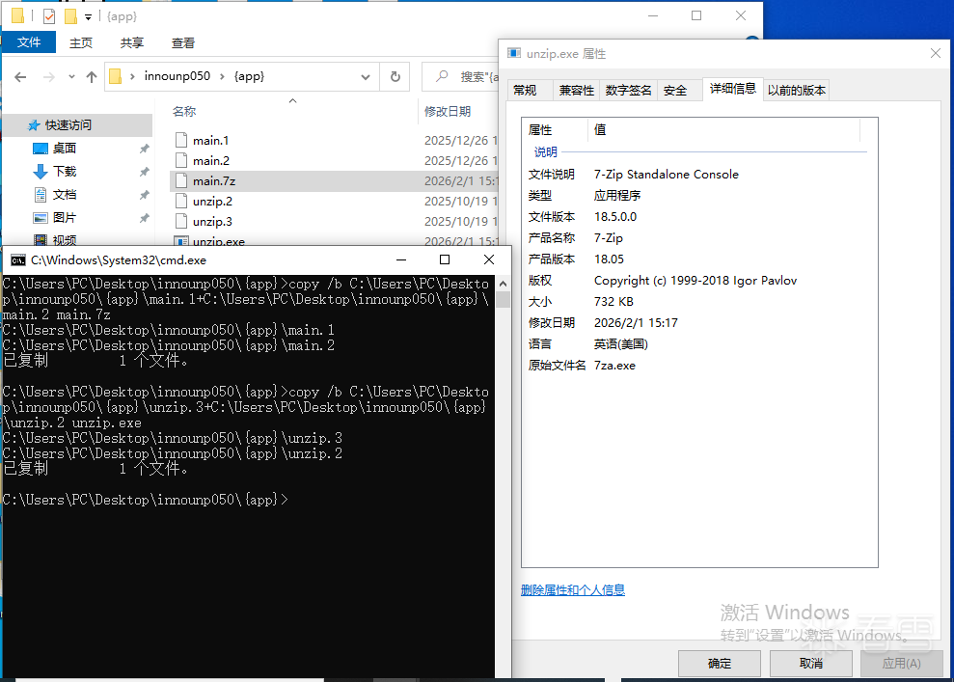
Task: Select the main.7z file
Action: tap(212, 181)
